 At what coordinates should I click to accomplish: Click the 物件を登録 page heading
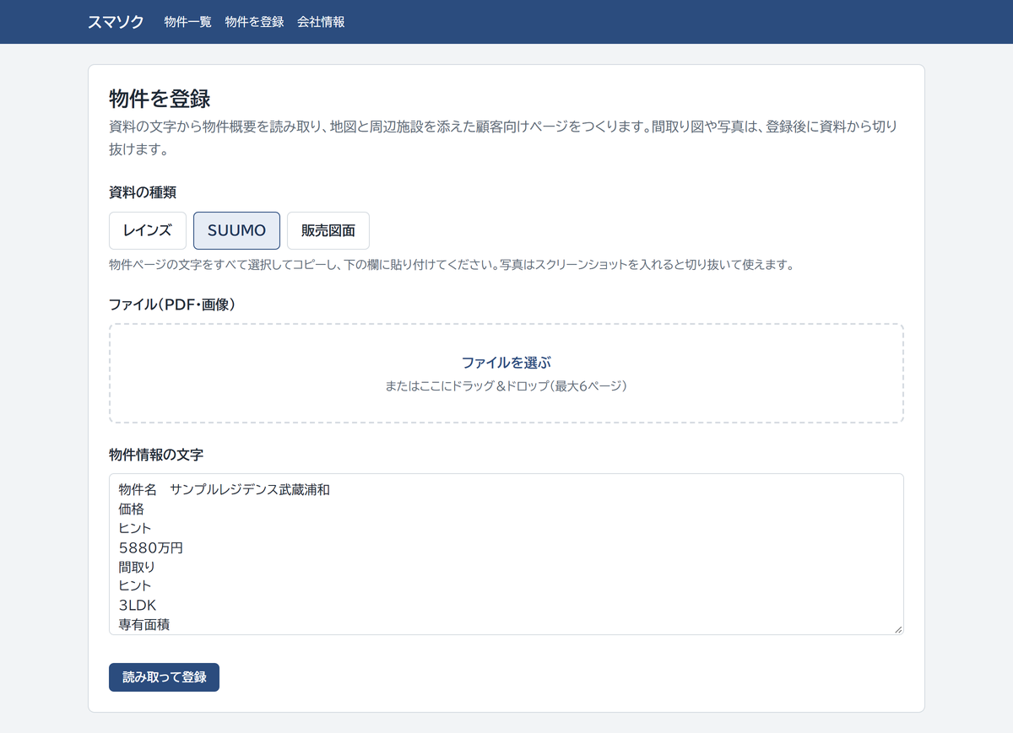click(160, 98)
